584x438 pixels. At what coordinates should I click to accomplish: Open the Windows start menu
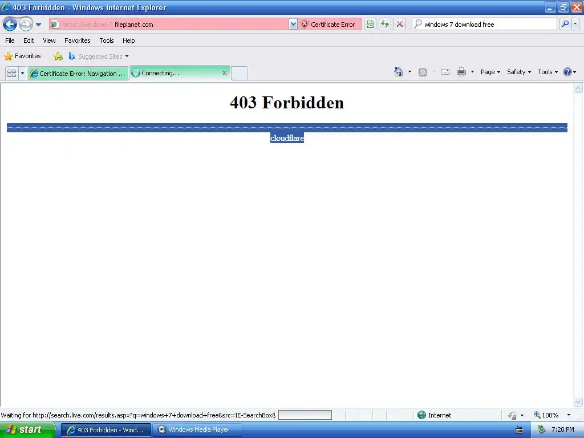point(27,430)
